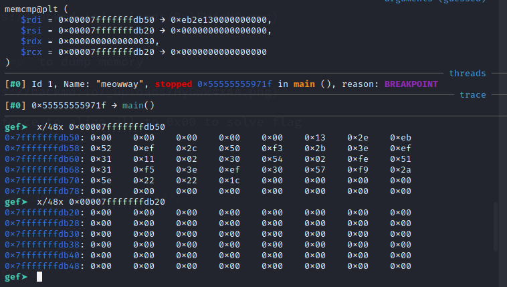Click memory address 0x7fffffffdb48 row label
Screen dimensions: 507x287
pos(43,266)
